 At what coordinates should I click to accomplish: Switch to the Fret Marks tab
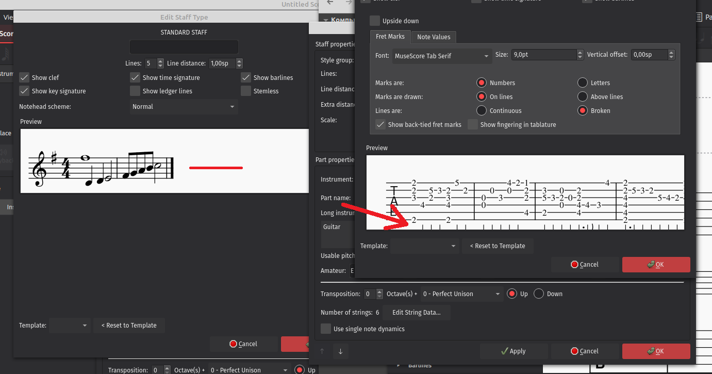[x=390, y=37]
